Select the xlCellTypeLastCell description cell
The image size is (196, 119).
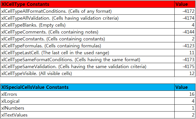87,53
